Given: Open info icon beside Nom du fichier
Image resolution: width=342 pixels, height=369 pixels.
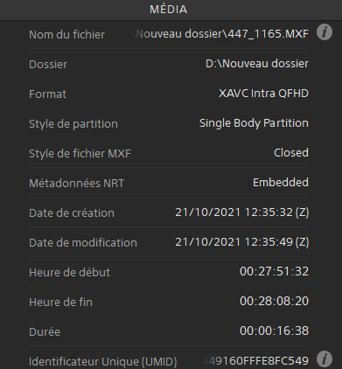Looking at the screenshot, I should click(325, 32).
